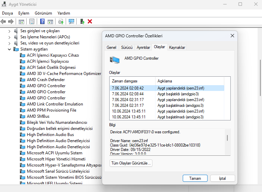262x192 pixels.
Task: Switch to the Genel tab
Action: [111, 47]
